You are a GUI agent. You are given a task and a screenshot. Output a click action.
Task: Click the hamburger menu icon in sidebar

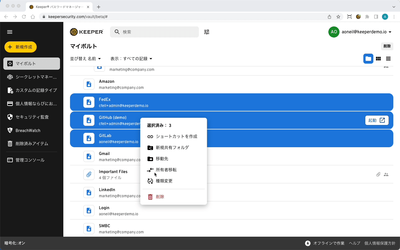pos(10,32)
